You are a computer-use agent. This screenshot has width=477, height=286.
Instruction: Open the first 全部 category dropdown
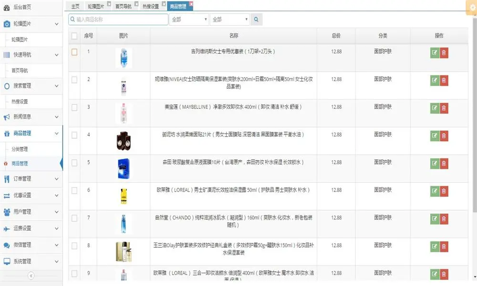point(189,20)
